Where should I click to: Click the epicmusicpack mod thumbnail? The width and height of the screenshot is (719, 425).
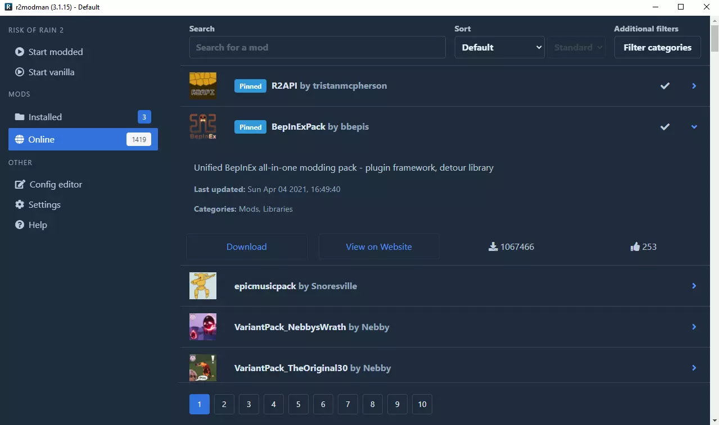tap(203, 286)
